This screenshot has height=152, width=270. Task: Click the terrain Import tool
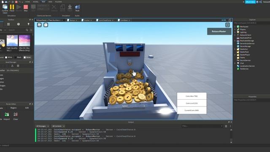7,116
